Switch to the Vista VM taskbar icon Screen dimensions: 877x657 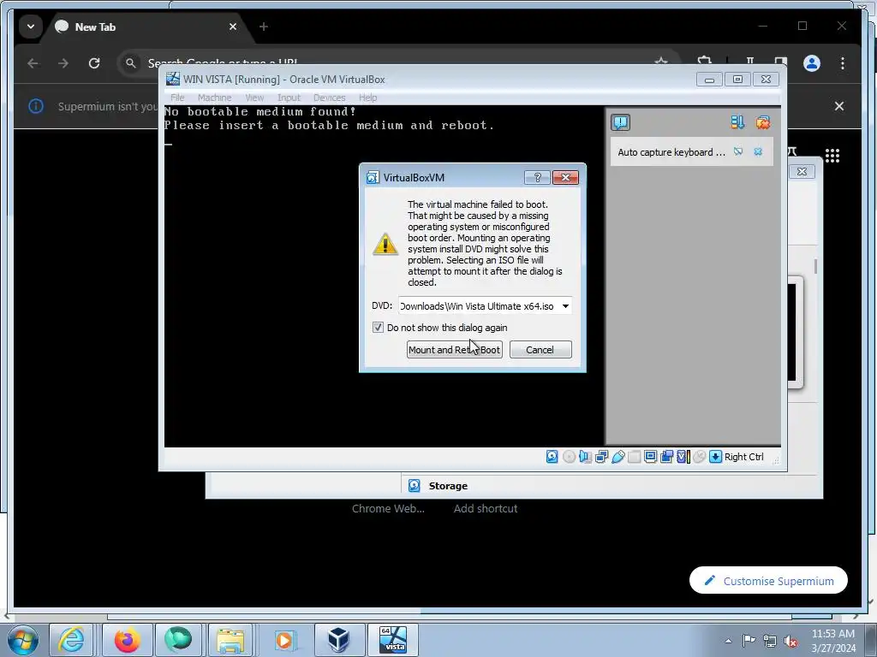(392, 640)
